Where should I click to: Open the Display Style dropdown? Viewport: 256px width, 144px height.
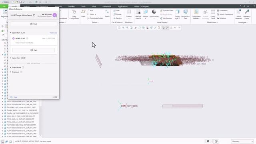177,18
